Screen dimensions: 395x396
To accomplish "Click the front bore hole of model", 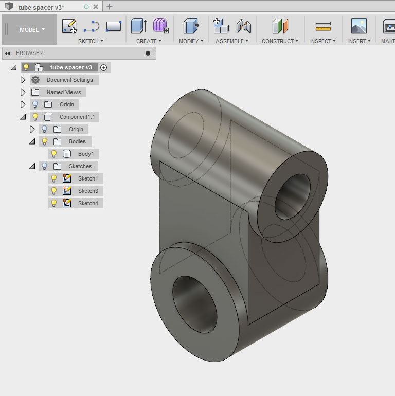I will coord(194,304).
